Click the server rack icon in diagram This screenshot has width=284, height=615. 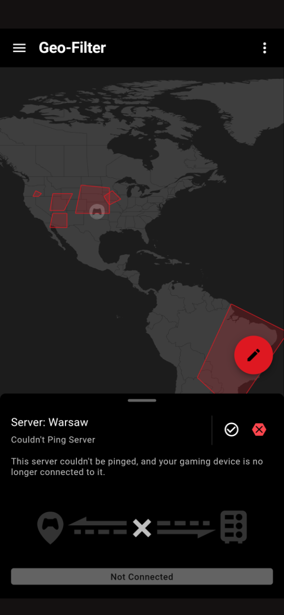[x=234, y=527]
